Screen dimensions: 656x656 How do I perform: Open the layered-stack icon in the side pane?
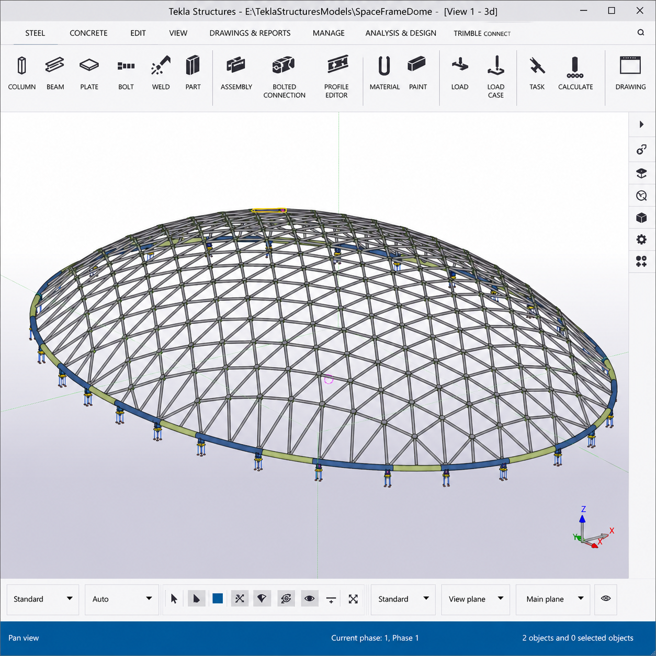[x=641, y=173]
